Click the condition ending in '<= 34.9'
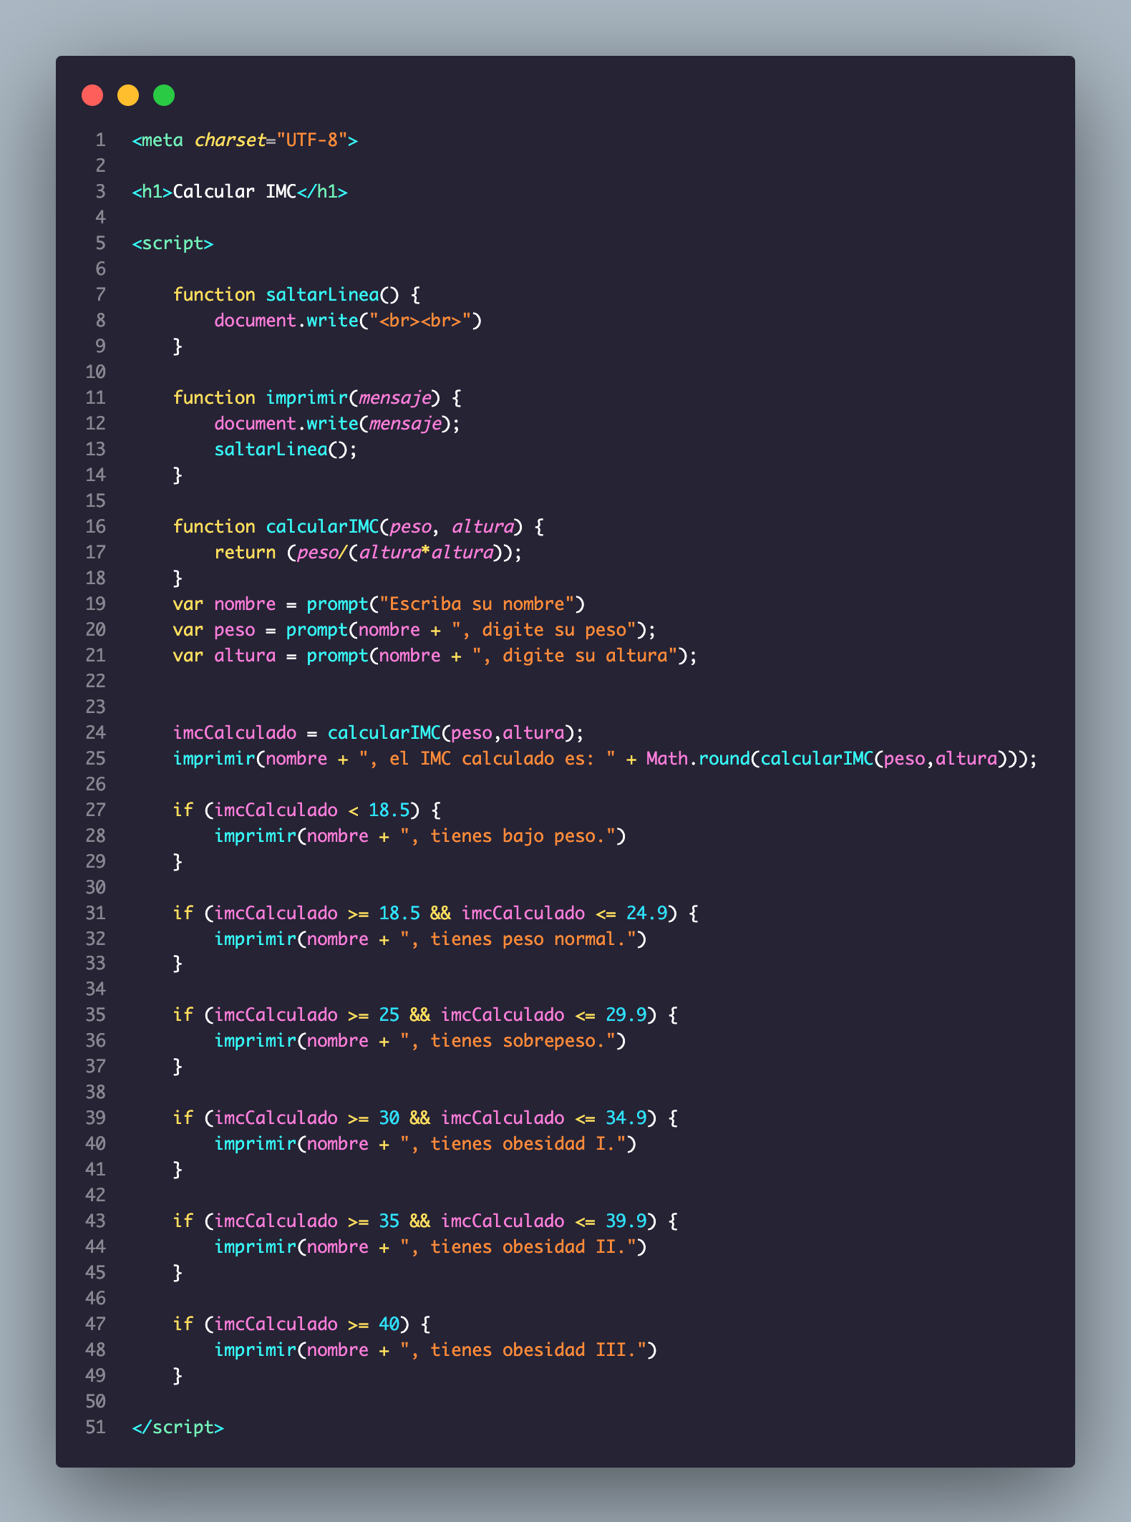 coord(425,1118)
